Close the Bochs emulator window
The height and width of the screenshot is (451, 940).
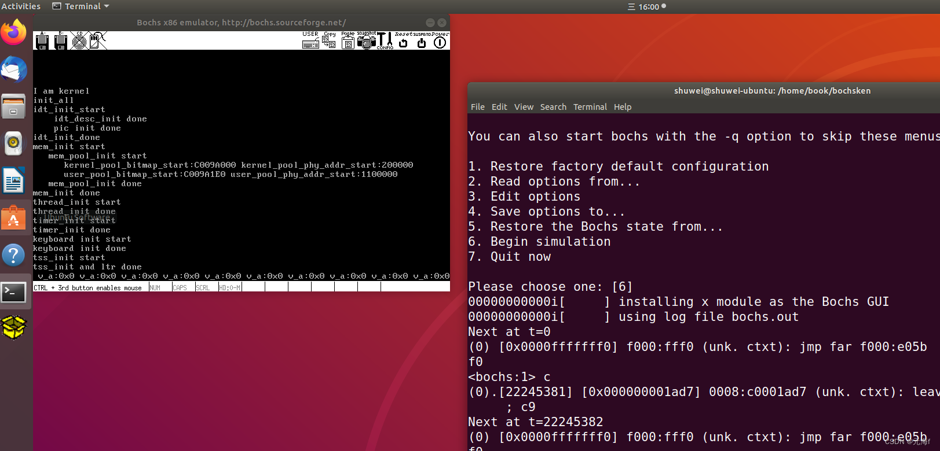(442, 23)
